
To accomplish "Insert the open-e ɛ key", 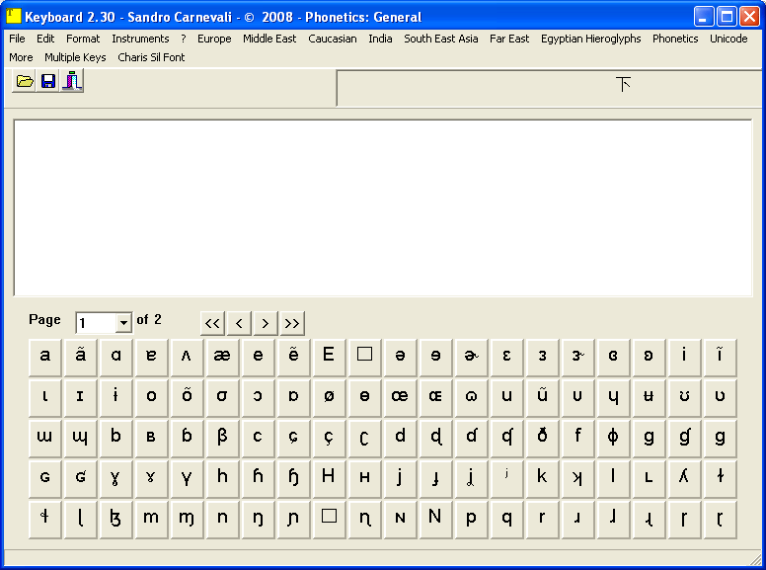I will coord(506,358).
